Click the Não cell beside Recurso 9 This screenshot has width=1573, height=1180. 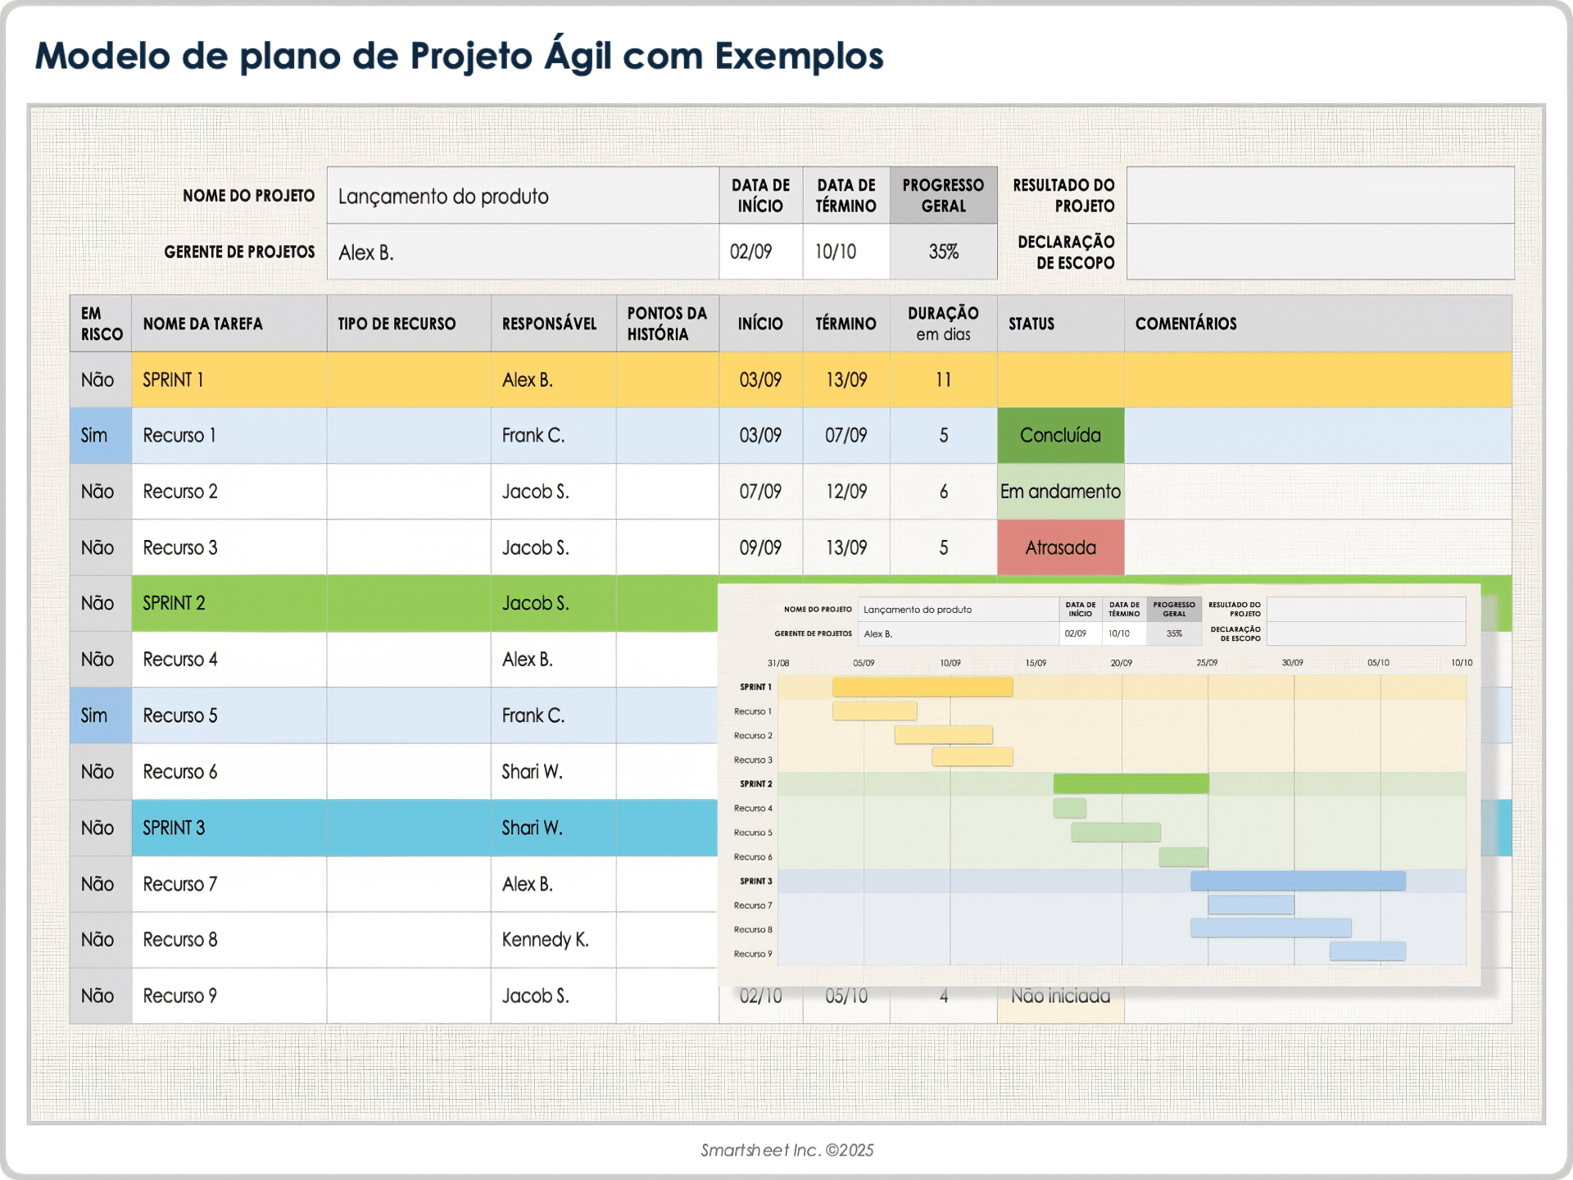point(99,996)
